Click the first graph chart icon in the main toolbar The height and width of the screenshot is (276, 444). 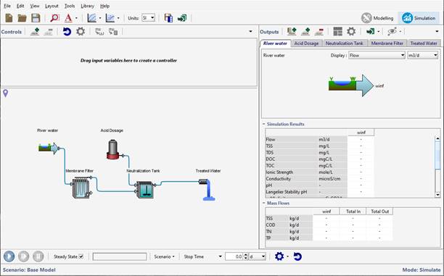91,18
